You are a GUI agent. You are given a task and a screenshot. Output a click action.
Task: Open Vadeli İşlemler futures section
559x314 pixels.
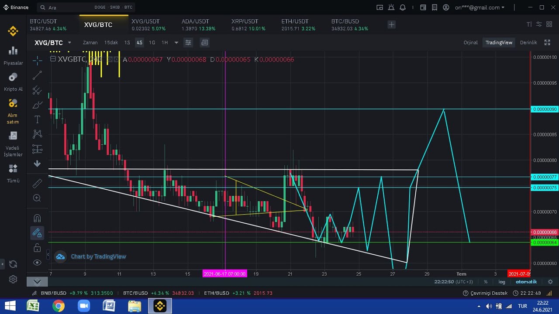[13, 144]
